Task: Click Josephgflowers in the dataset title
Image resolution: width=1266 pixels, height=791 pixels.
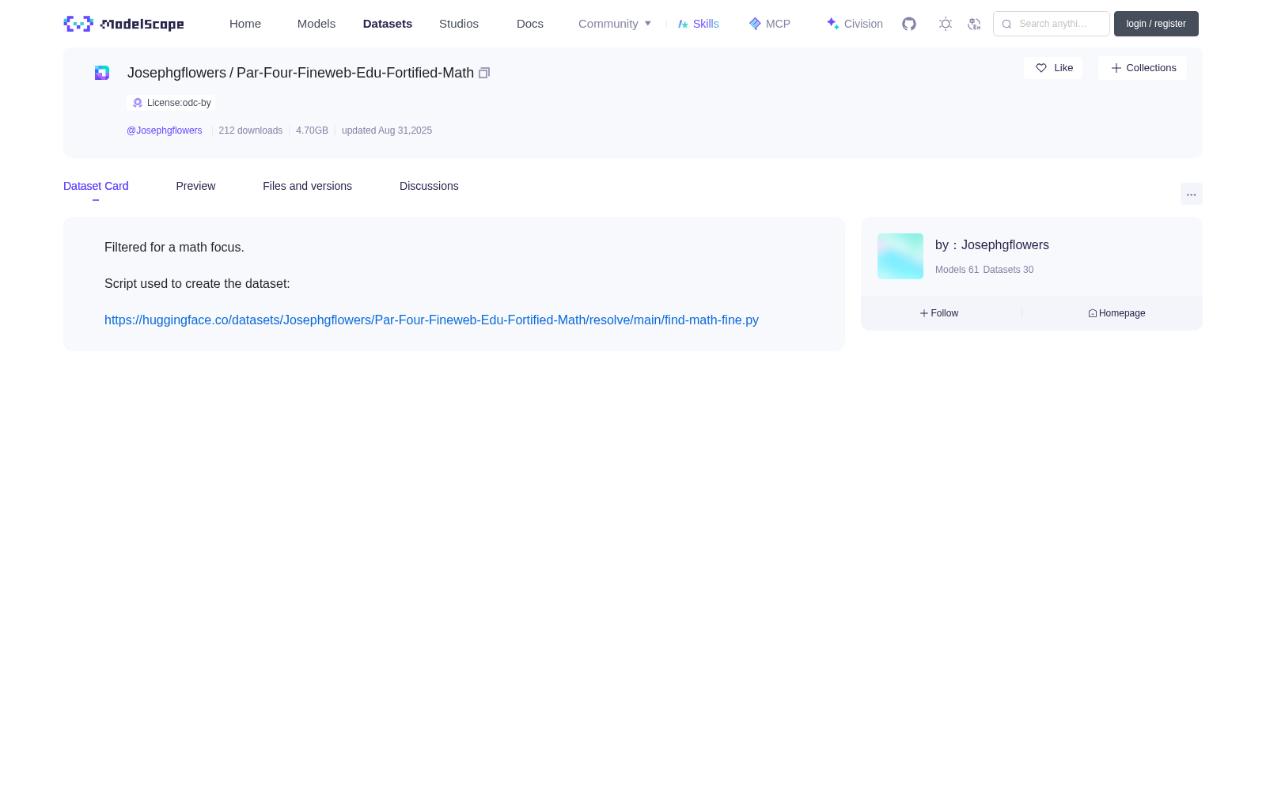Action: [176, 73]
